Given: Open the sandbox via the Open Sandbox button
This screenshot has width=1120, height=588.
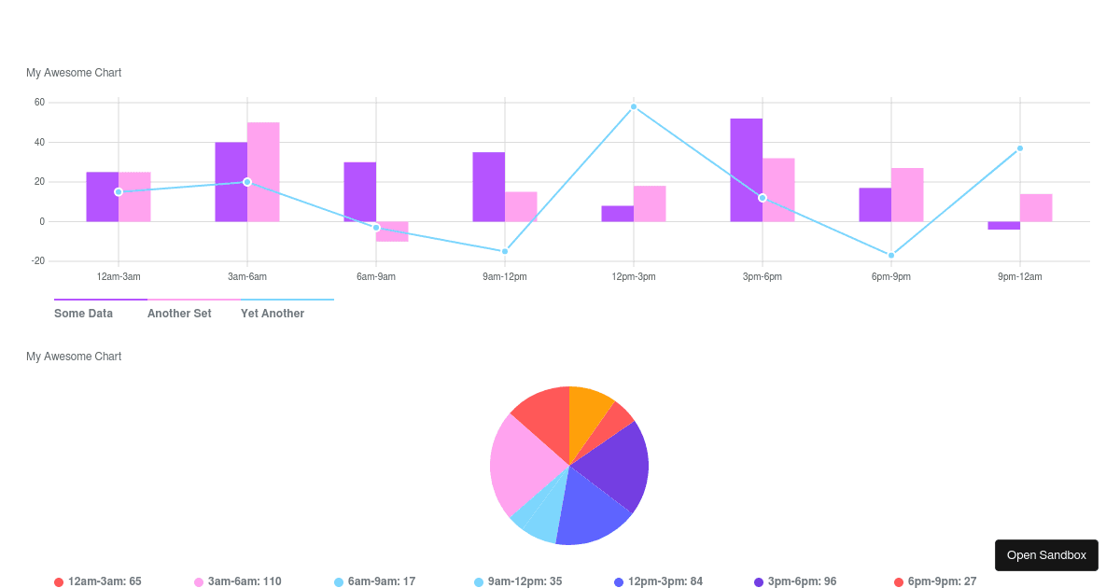Looking at the screenshot, I should 1046,554.
